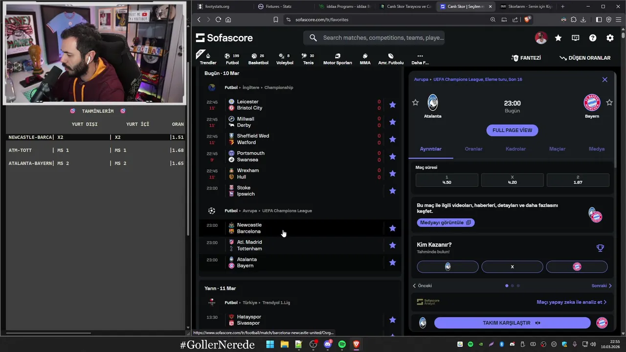Screen dimensions: 626x352
Task: Open the MMA sport category
Action: click(365, 59)
